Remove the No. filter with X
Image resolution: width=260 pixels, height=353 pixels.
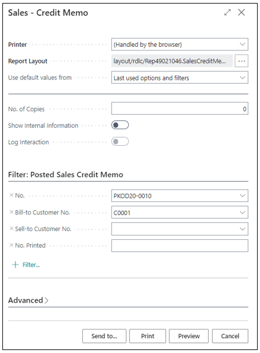click(11, 195)
